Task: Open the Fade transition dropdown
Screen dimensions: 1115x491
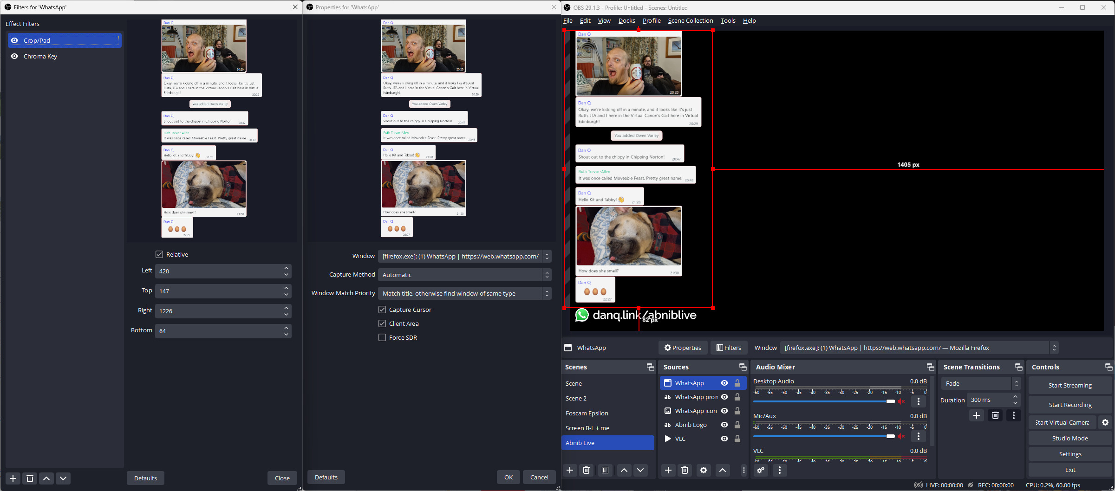Action: [x=980, y=383]
